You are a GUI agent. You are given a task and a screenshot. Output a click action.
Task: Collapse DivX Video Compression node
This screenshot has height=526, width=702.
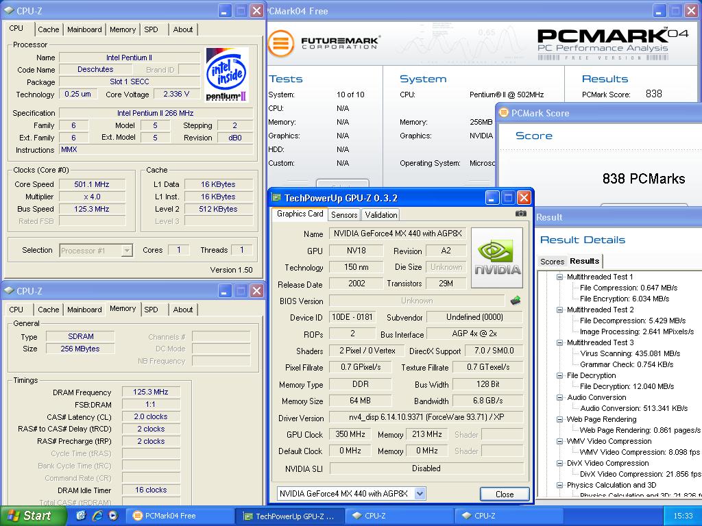(559, 463)
